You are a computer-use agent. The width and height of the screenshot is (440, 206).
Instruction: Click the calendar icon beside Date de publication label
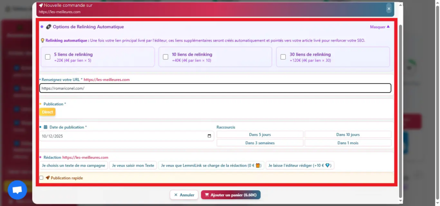tap(46, 127)
